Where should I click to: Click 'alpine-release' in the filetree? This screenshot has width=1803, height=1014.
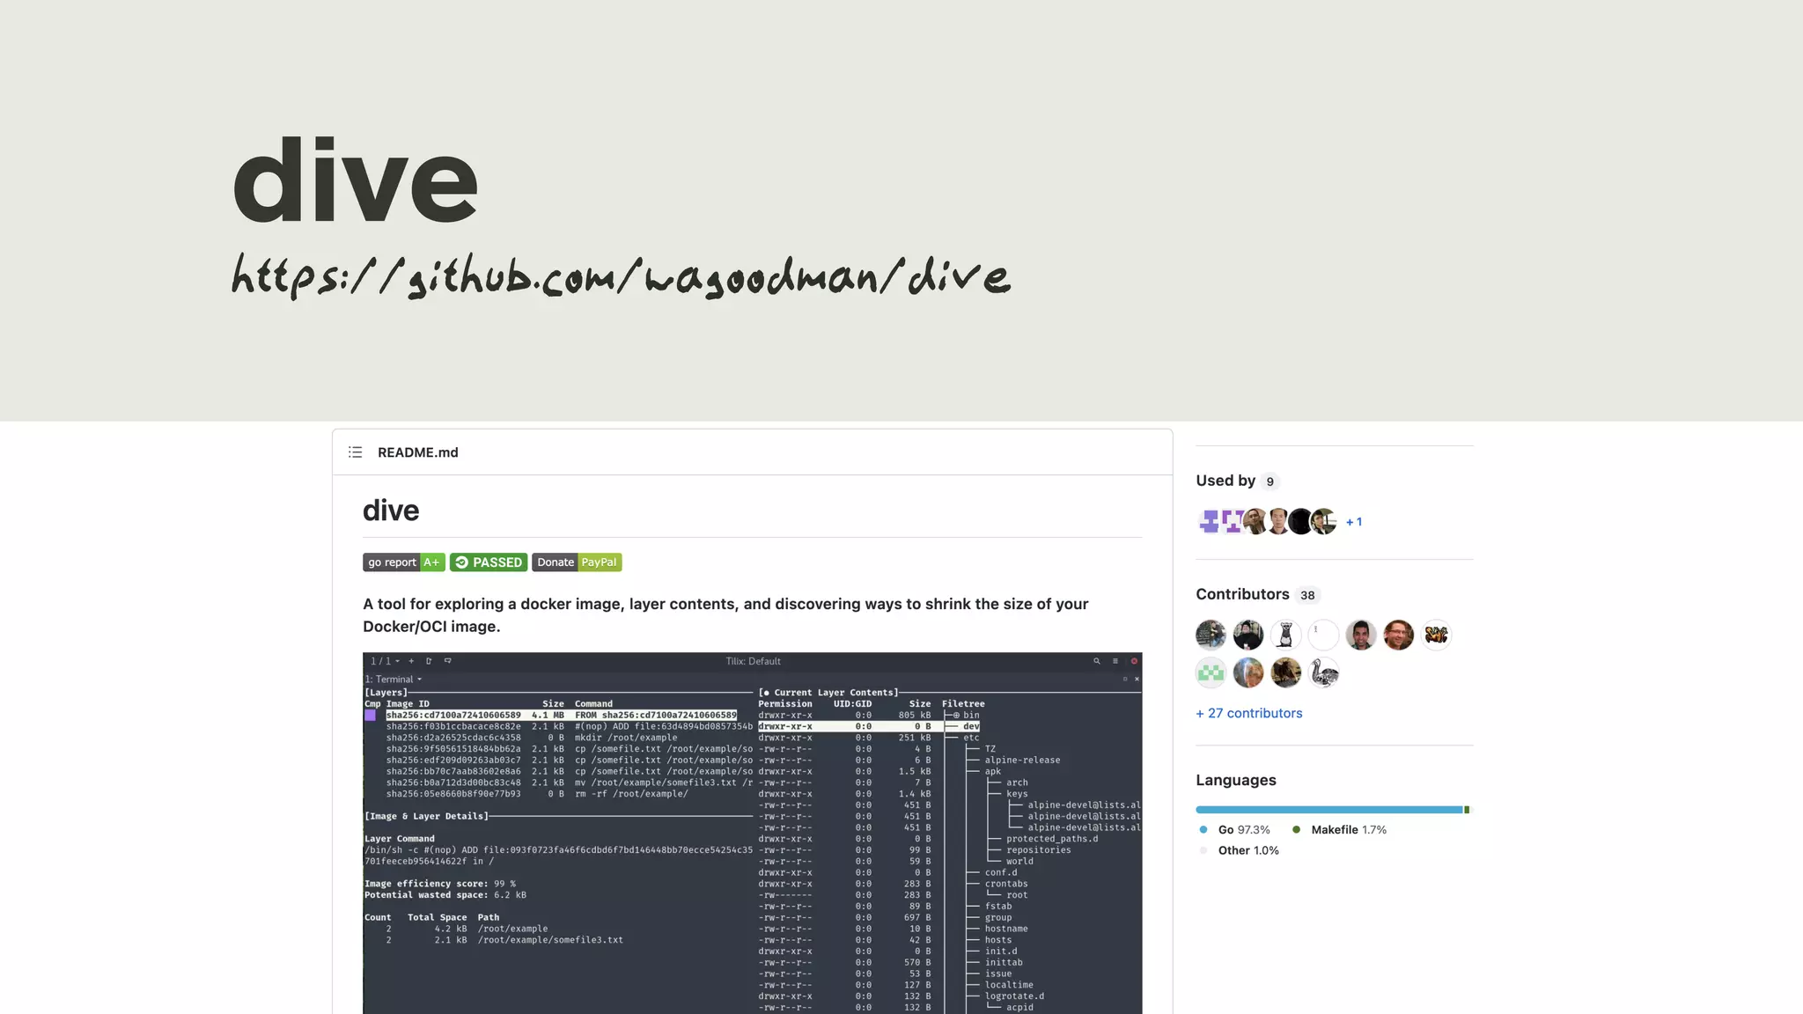click(1022, 760)
